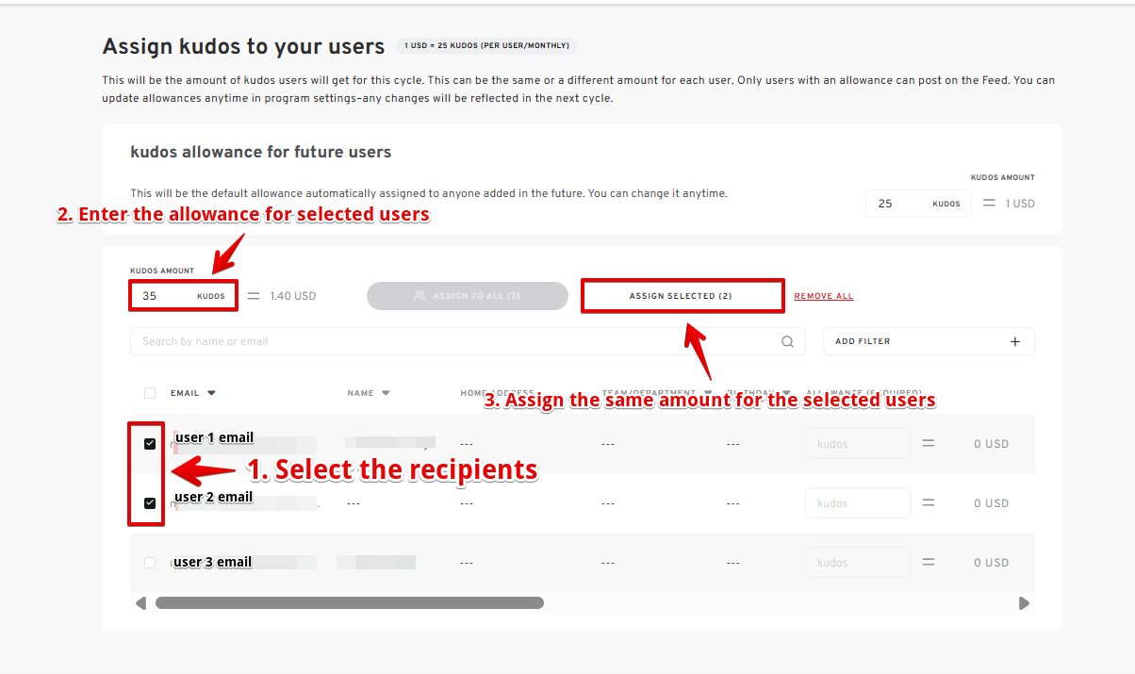Open the Add Filter dropdown
This screenshot has height=674, width=1135.
pyautogui.click(x=928, y=341)
